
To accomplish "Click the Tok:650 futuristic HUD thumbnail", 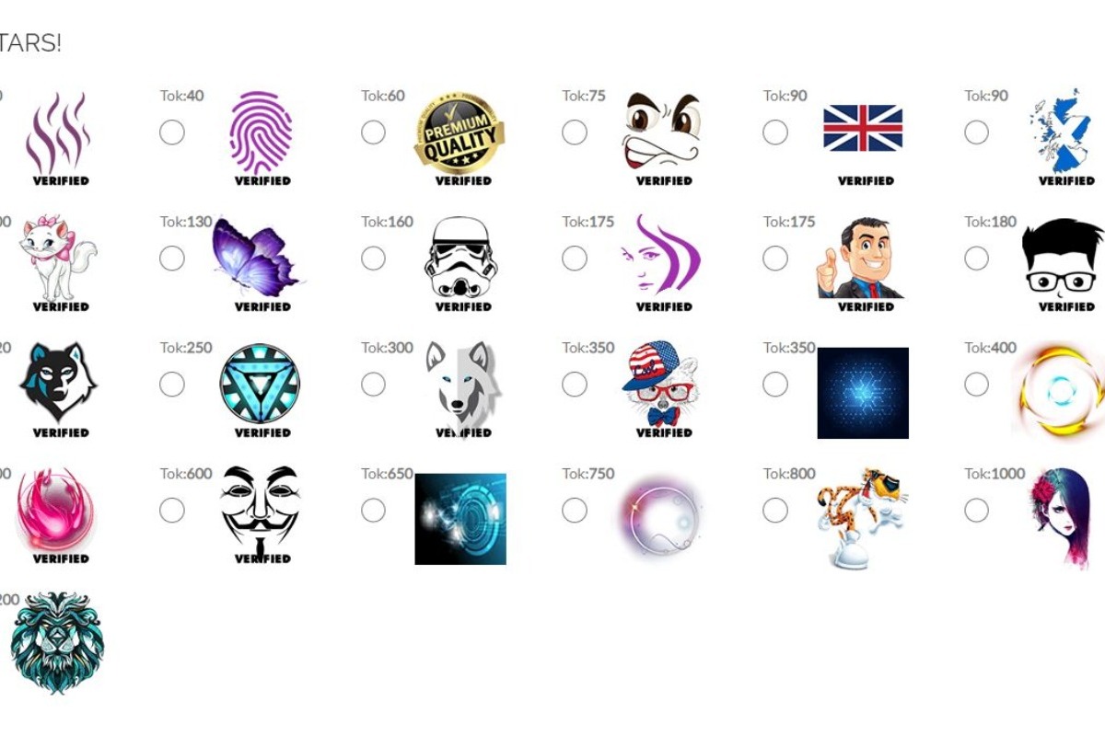I will (460, 519).
